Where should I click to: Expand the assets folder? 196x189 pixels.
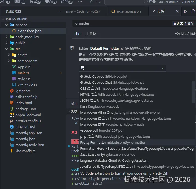tap(9, 55)
